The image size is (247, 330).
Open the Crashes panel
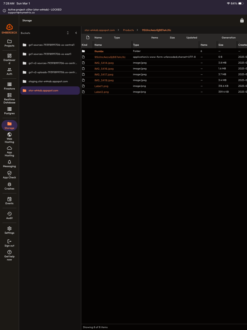9,186
